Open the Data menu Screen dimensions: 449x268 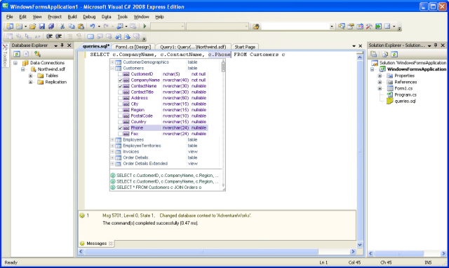[x=106, y=17]
